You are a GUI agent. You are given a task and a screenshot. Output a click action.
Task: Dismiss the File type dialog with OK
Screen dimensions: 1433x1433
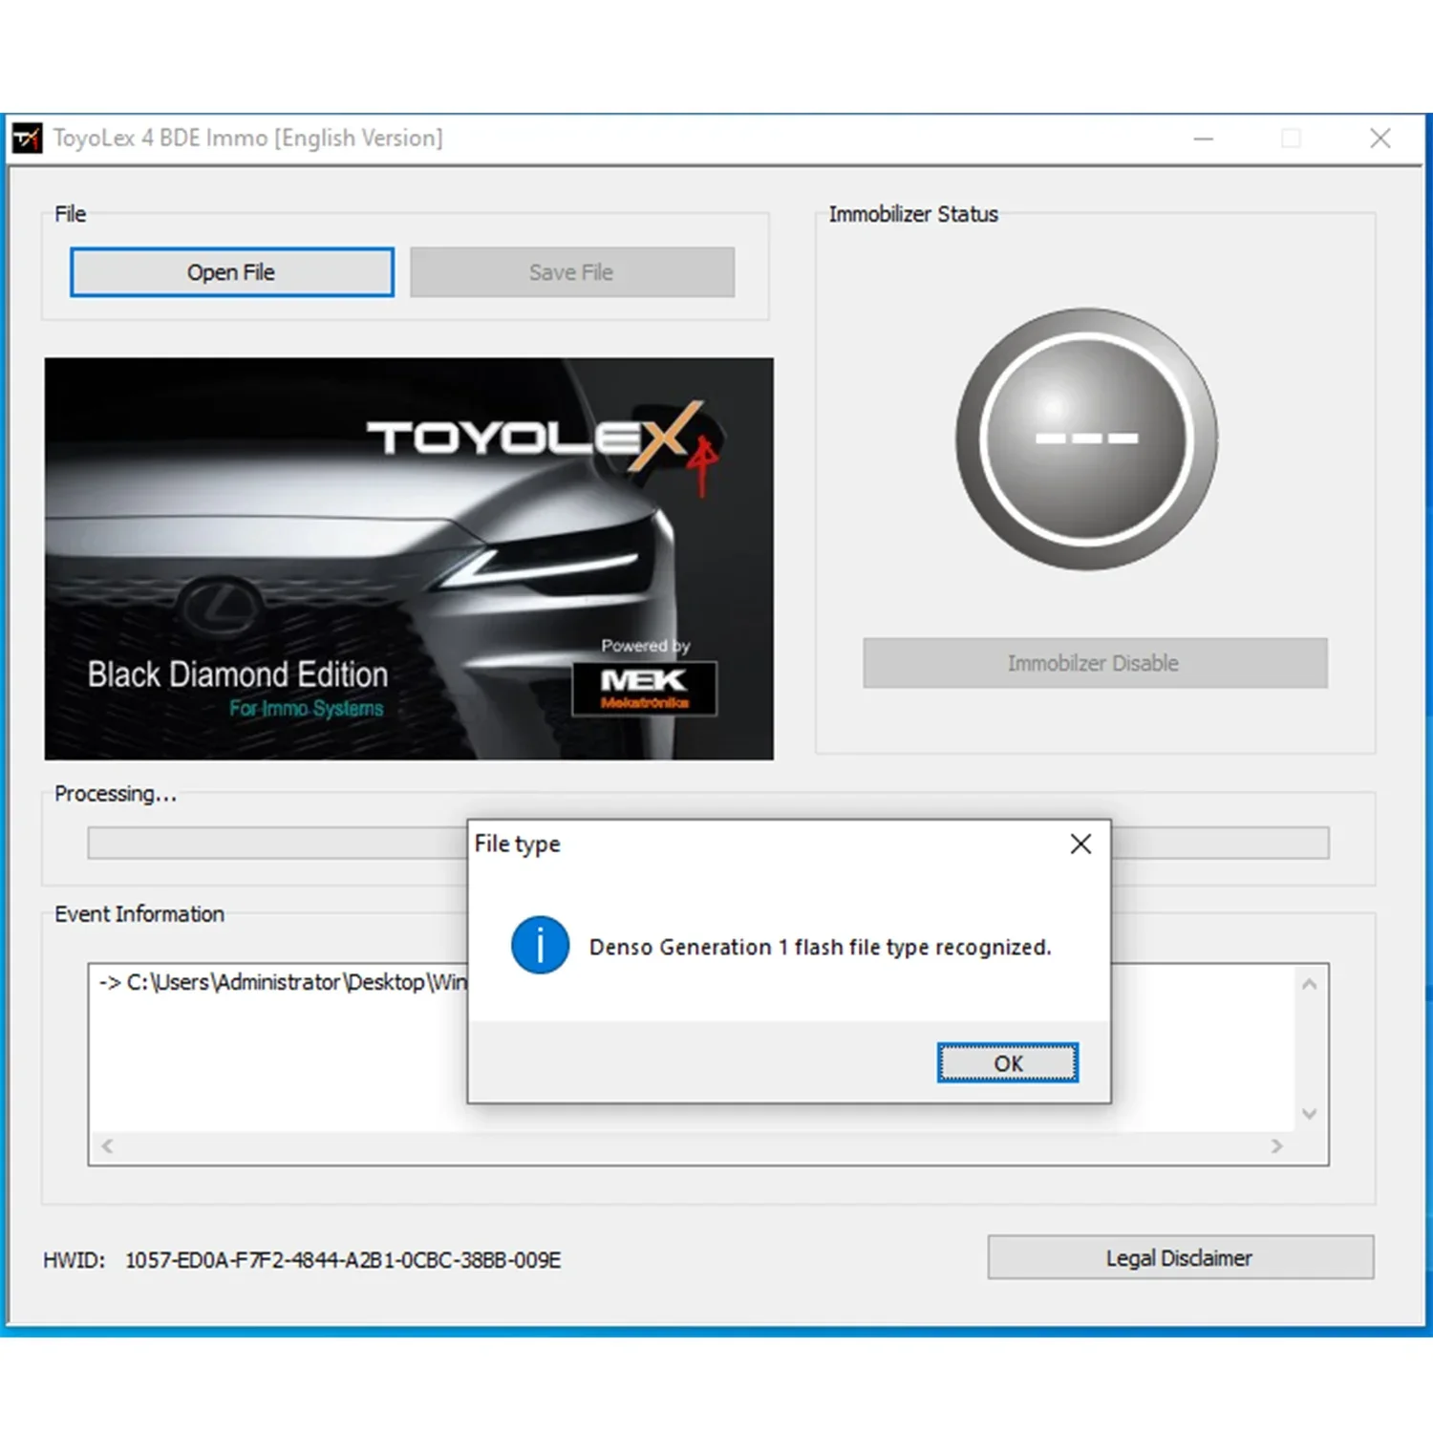coord(1007,1062)
